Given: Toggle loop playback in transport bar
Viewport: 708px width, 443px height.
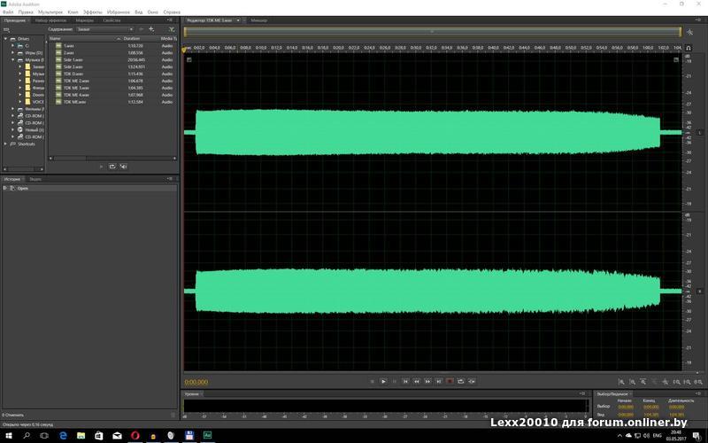Looking at the screenshot, I should 461,381.
